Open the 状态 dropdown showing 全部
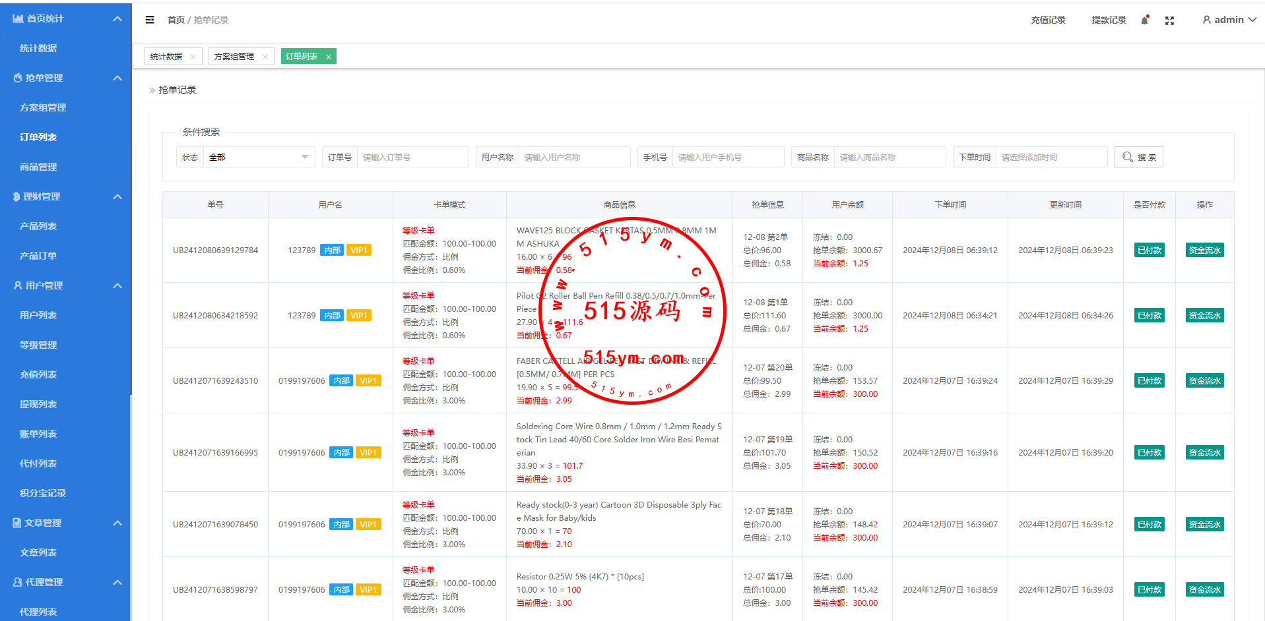1265x621 pixels. click(258, 157)
